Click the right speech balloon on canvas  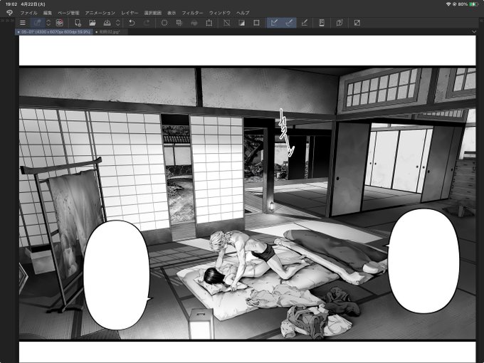click(x=423, y=261)
